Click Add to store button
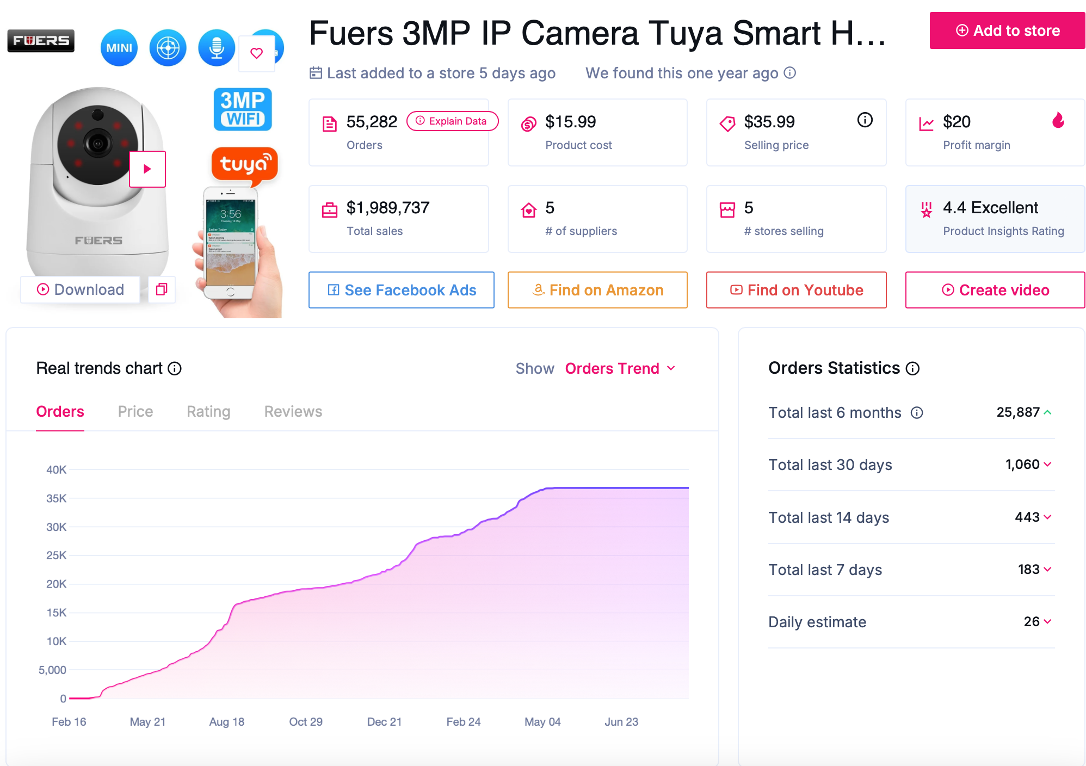This screenshot has width=1086, height=766. [x=1007, y=30]
